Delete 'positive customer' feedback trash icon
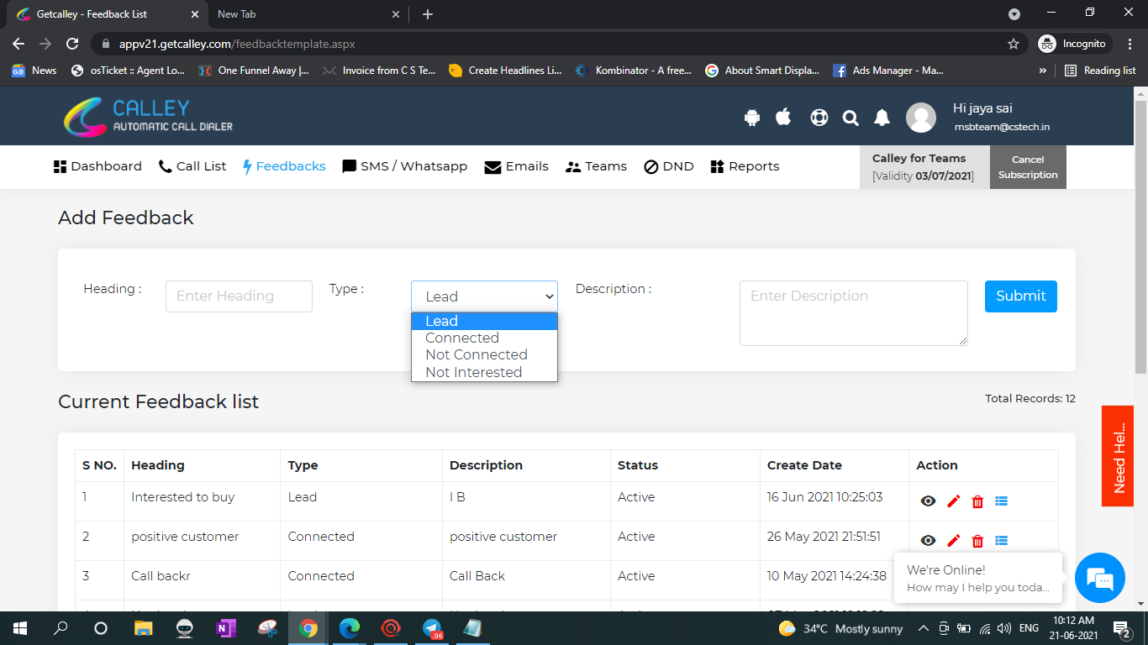Screen dimensions: 1148x645 977,541
